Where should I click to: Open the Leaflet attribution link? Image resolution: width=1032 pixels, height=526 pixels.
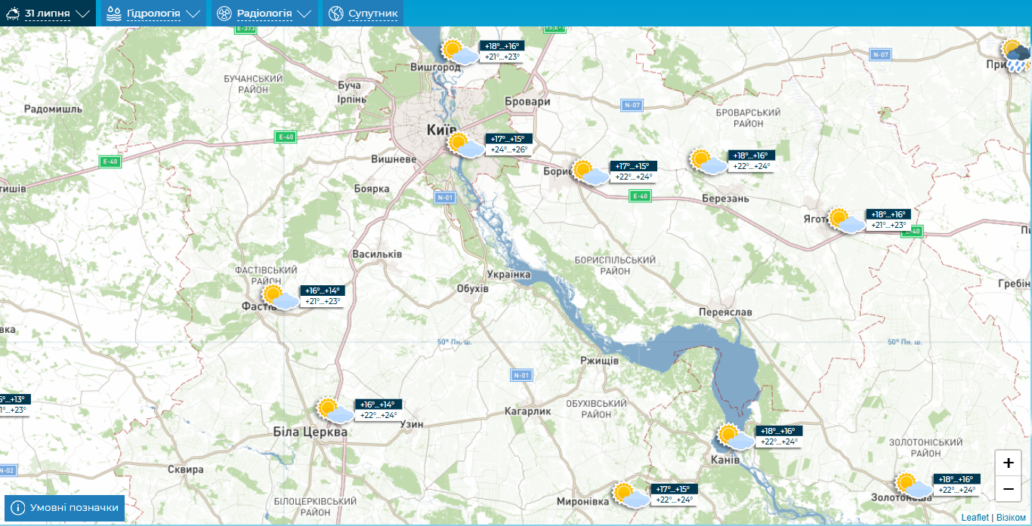975,517
